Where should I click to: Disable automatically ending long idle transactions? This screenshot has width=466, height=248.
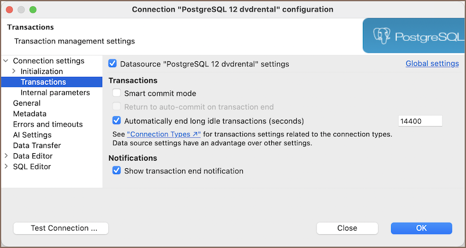pos(117,121)
